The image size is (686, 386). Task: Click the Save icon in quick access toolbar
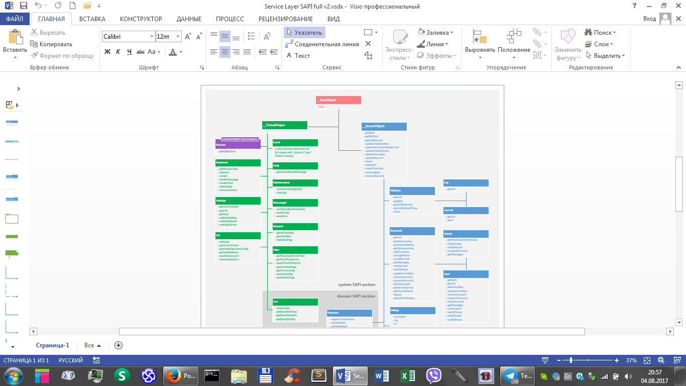point(24,7)
